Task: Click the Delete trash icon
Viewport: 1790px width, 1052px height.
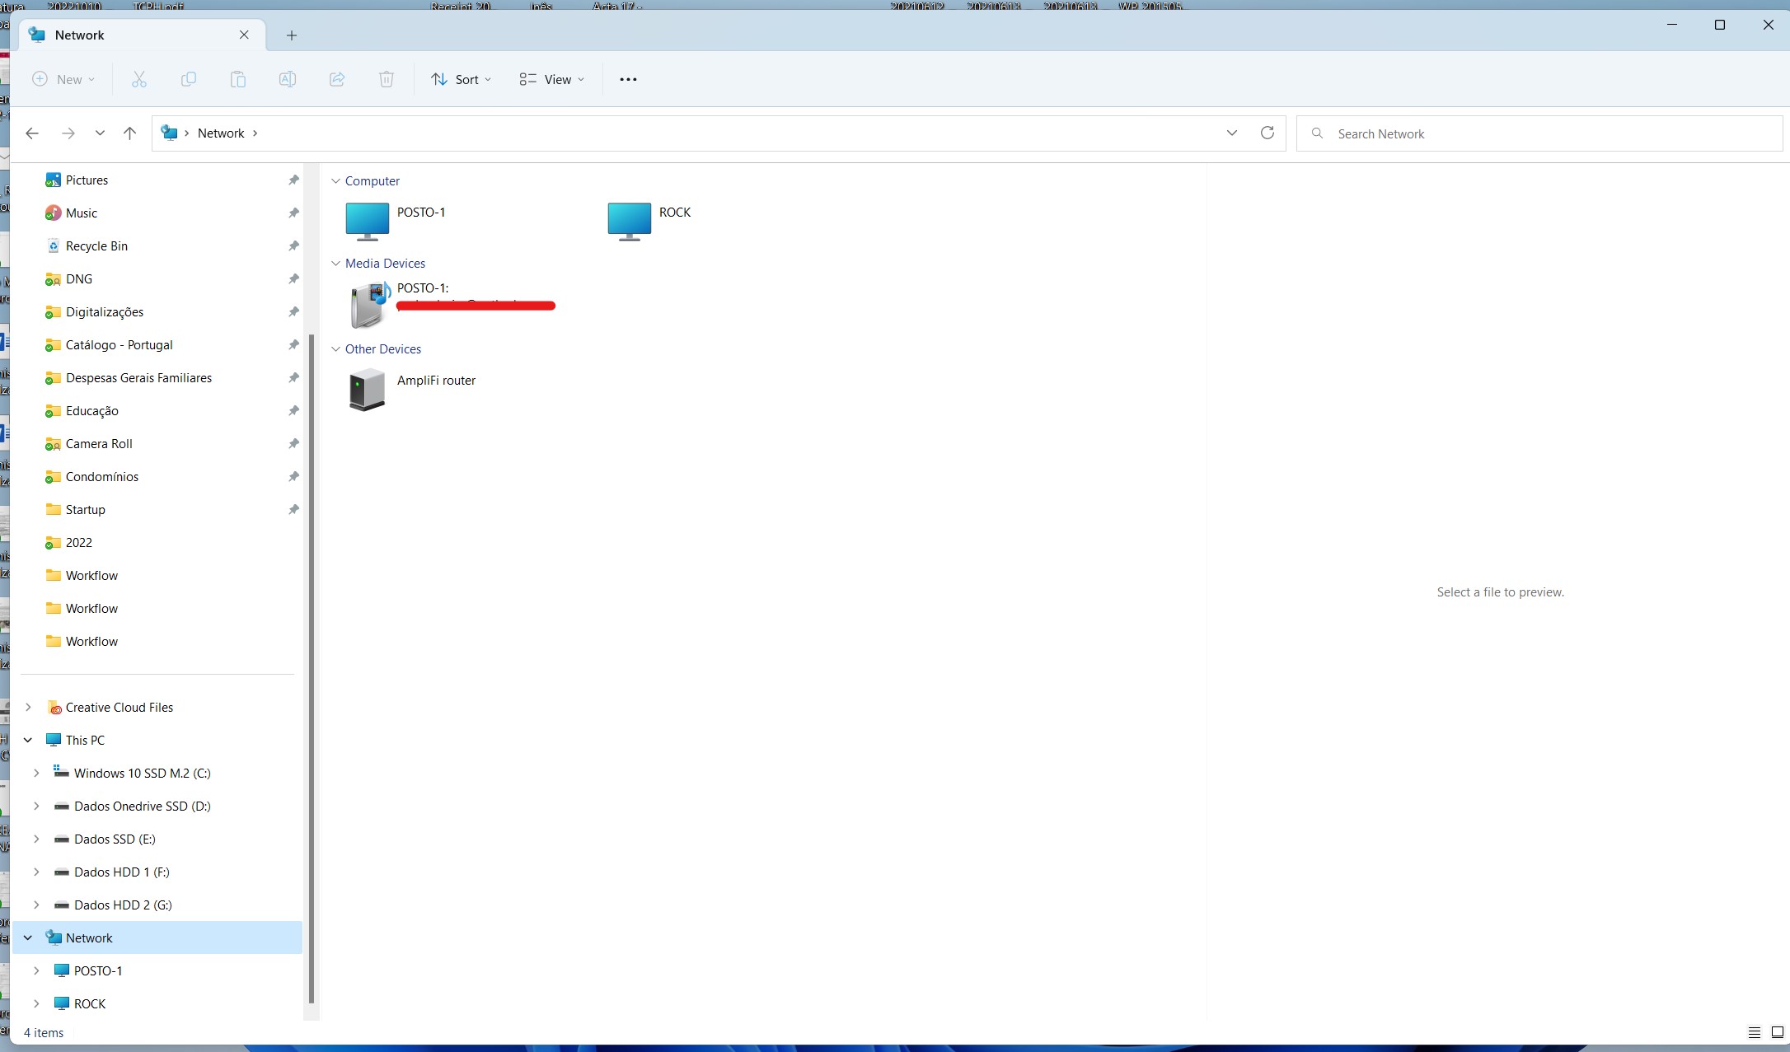Action: [386, 79]
